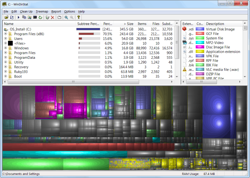The width and height of the screenshot is (250, 178).
Task: Click the blue Virtual Disk Image color swatch
Action: 200,29
